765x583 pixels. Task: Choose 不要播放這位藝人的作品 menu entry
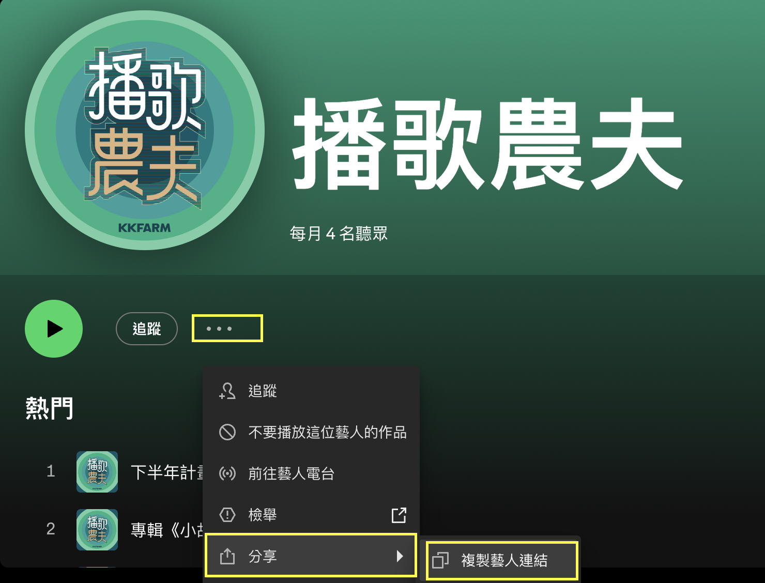(311, 432)
